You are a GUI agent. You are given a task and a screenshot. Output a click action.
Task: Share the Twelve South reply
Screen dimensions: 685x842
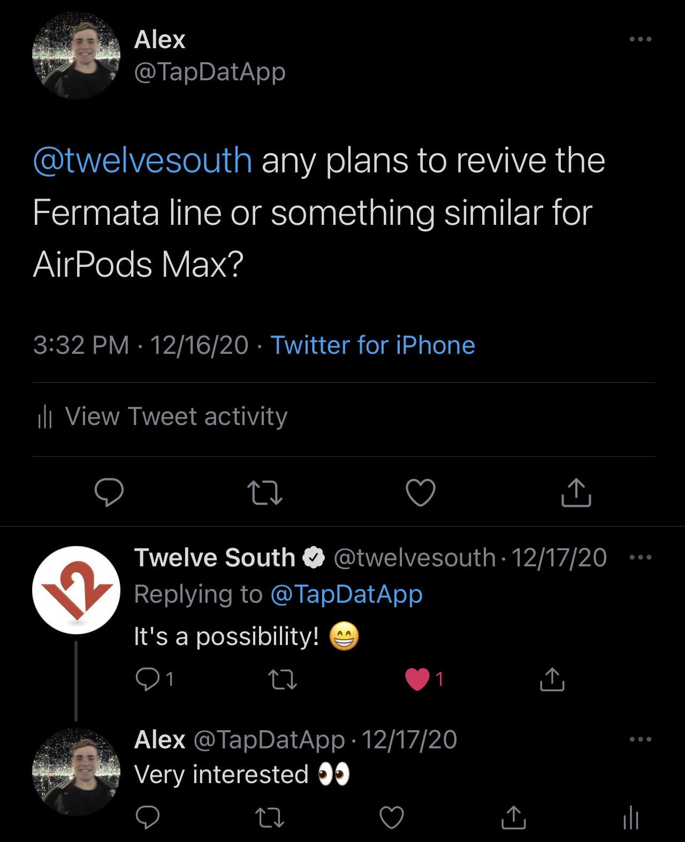[x=552, y=679]
